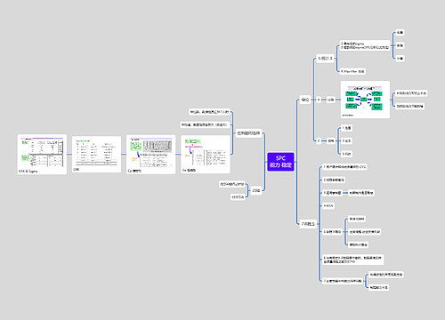This screenshot has width=445, height=320.
Task: Select the node numbered 7 with two children
Action: pyautogui.click(x=343, y=281)
